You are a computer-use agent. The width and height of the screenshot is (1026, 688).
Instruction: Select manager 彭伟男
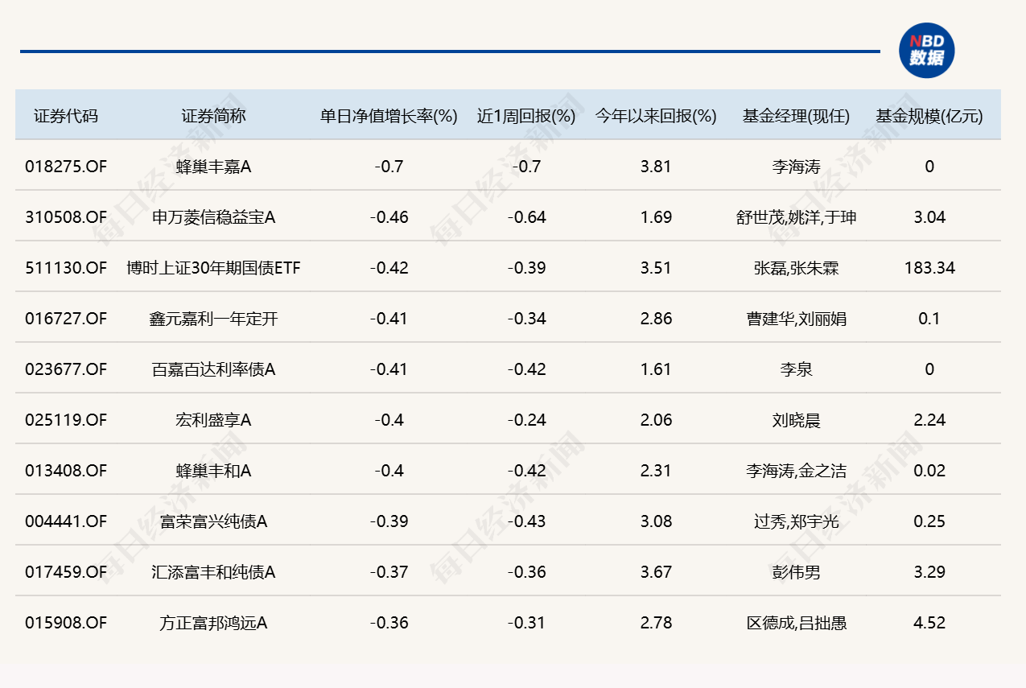tap(796, 573)
